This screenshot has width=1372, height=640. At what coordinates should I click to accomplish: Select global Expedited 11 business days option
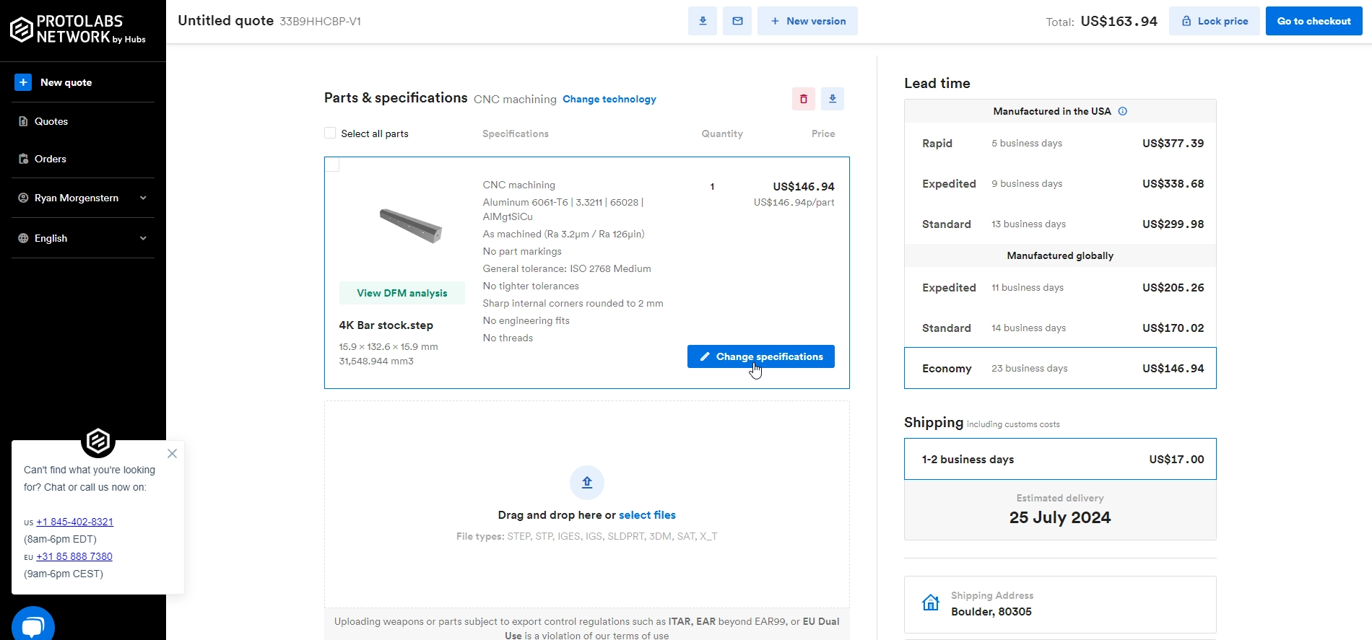[1060, 287]
